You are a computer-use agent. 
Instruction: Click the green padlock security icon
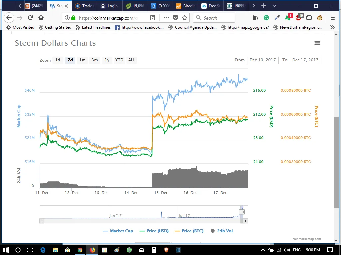(x=73, y=18)
